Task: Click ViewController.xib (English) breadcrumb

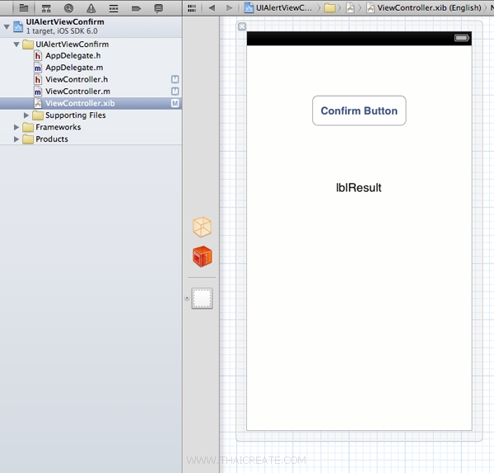Action: [424, 8]
